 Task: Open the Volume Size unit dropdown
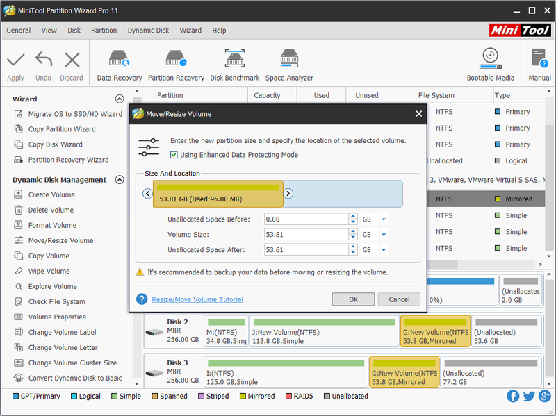click(x=384, y=235)
